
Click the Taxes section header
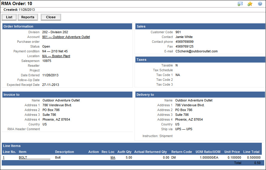(141, 60)
